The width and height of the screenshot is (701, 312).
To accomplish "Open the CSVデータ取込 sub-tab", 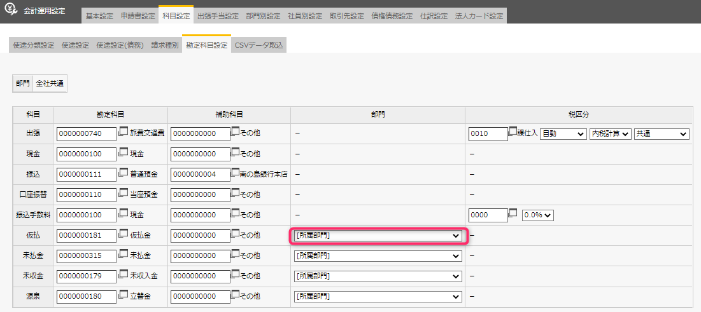I will tap(258, 45).
